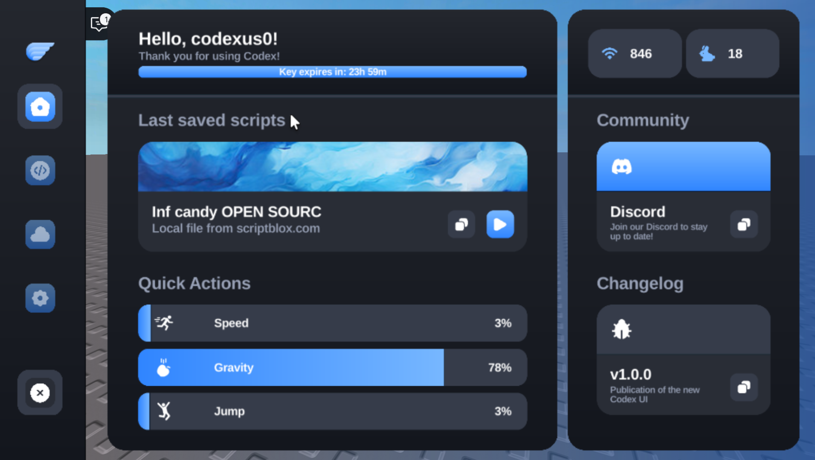Copy the Inf candy script
815x460 pixels.
coord(461,224)
